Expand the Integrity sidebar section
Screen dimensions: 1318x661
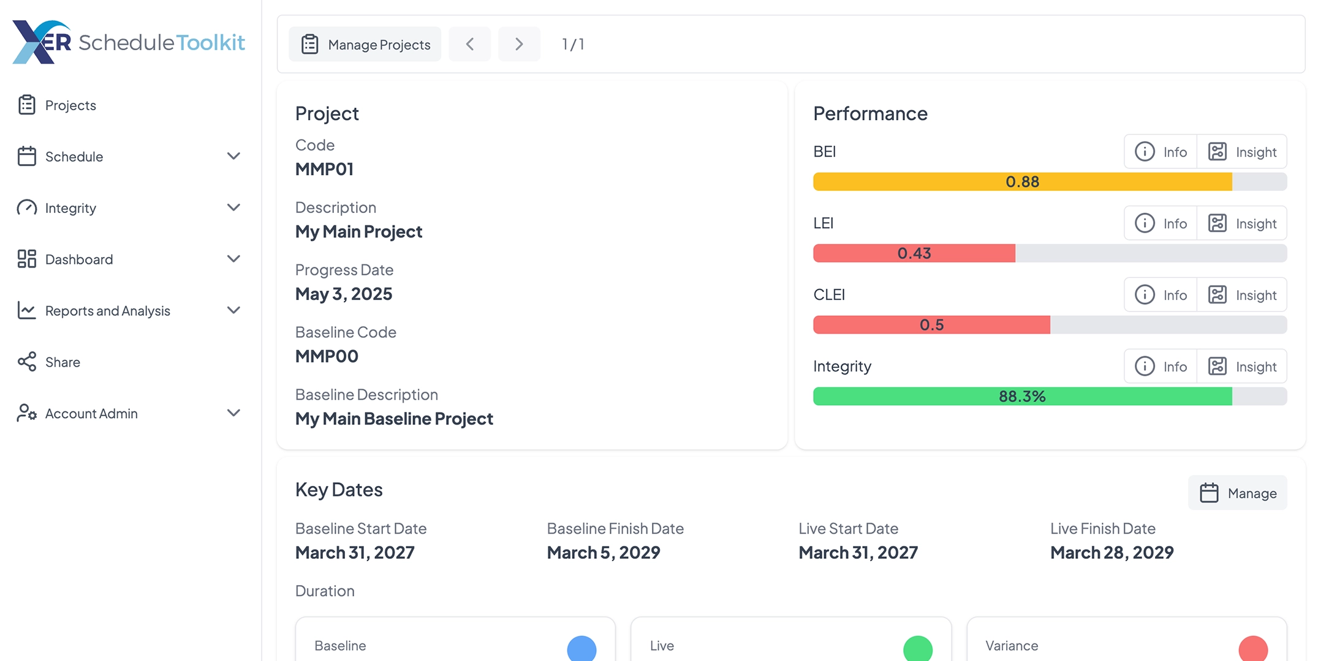233,207
